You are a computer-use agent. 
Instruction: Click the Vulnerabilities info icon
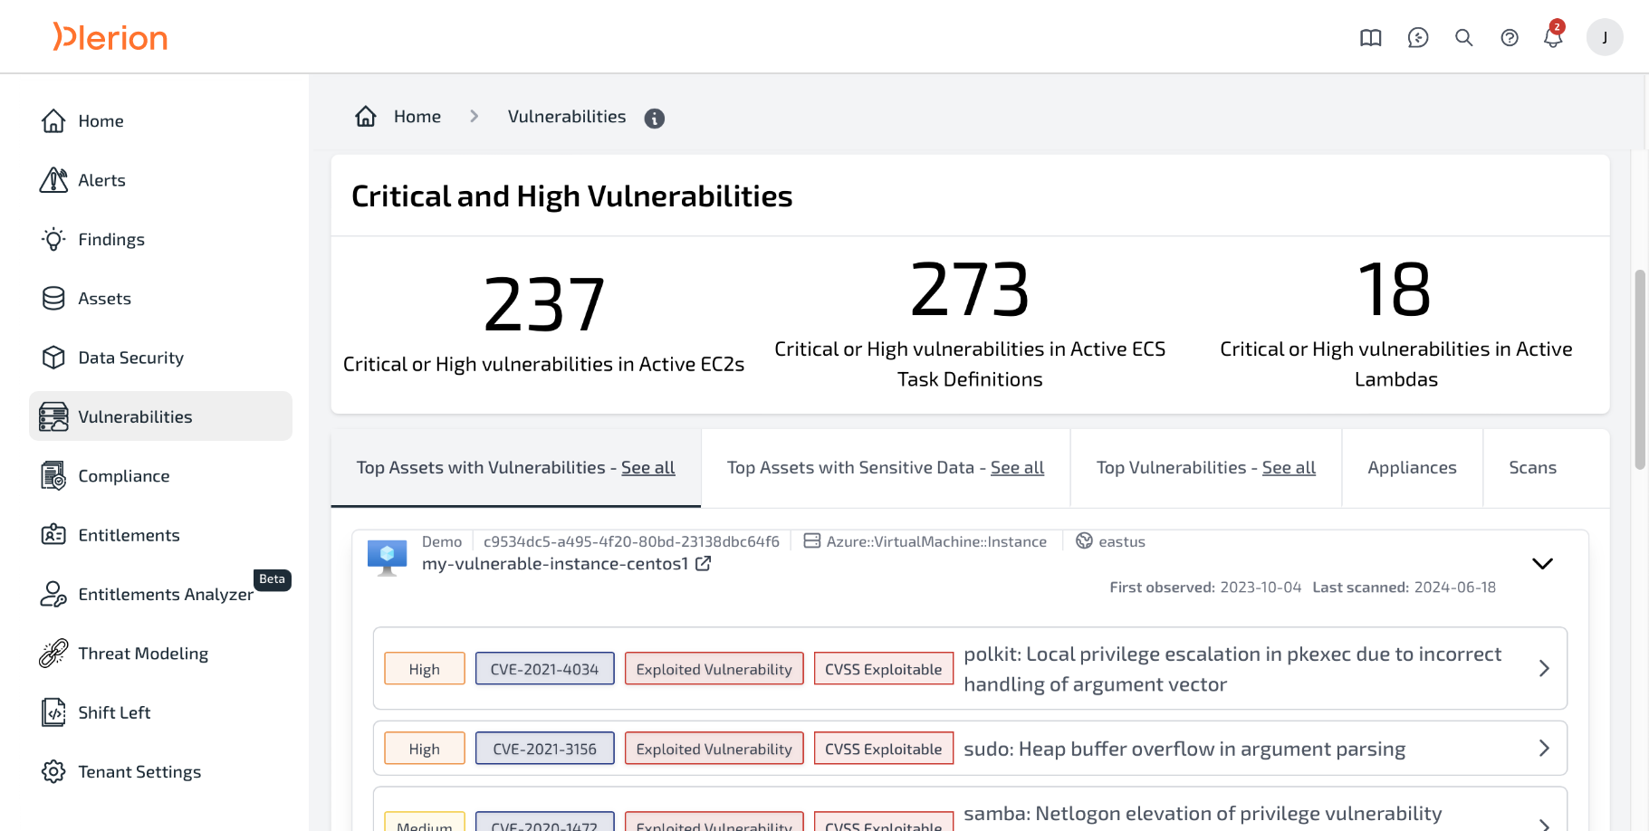655,119
